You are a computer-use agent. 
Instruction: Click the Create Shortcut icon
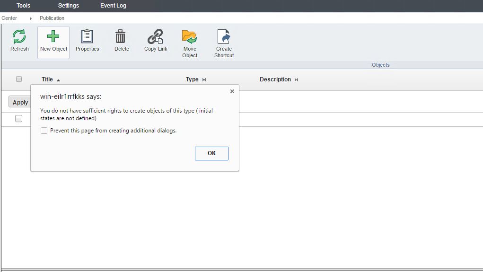point(224,37)
